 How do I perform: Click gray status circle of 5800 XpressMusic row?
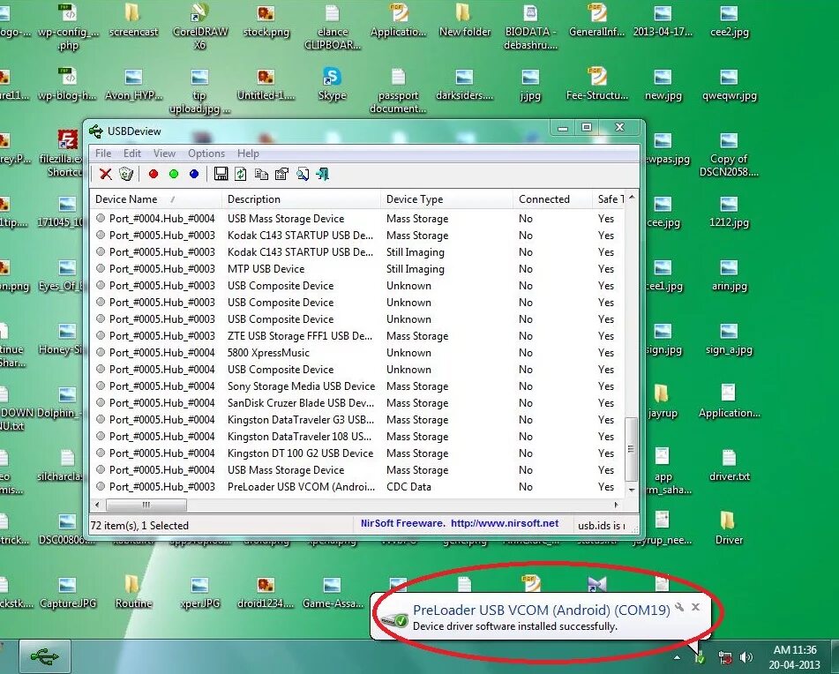click(100, 353)
